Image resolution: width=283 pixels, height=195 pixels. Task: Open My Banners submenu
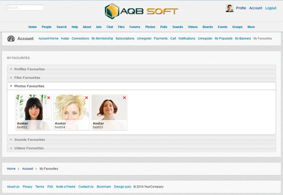tap(243, 38)
